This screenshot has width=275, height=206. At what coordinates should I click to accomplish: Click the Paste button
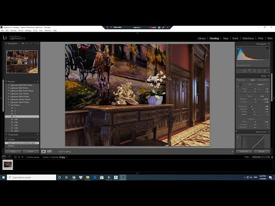pyautogui.click(x=31, y=152)
